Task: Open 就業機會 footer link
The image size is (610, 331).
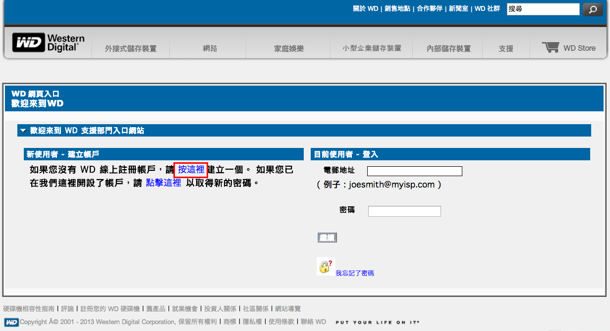Action: click(185, 309)
